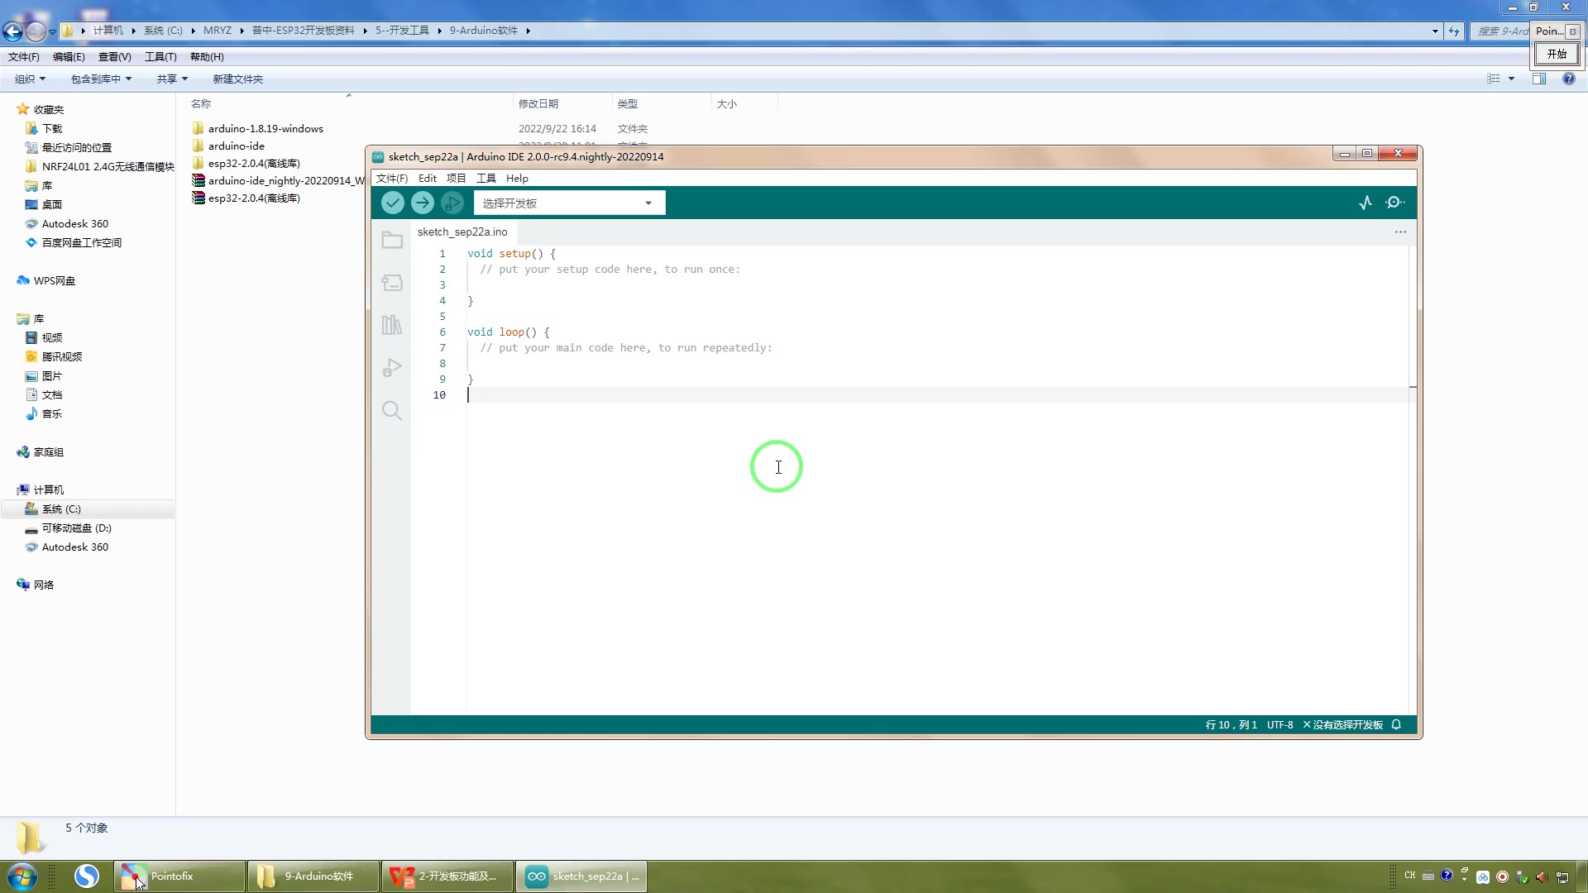The height and width of the screenshot is (893, 1588).
Task: Open the Library Manager sidebar icon
Action: point(392,325)
